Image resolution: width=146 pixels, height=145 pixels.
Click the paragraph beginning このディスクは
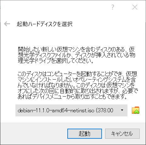(77, 85)
